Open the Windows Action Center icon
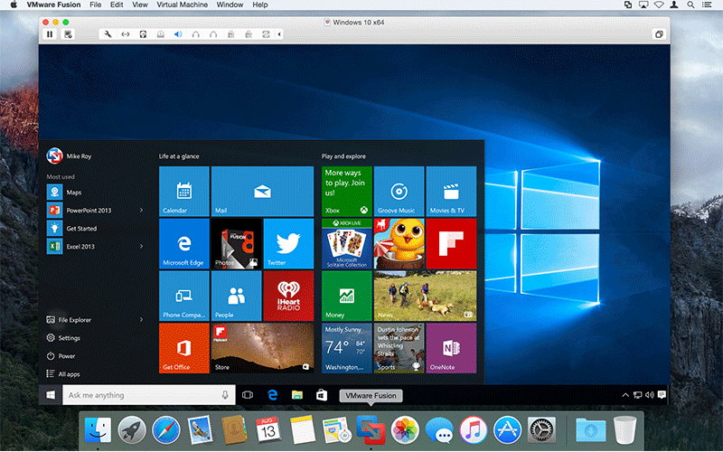723x452 pixels. (x=662, y=395)
